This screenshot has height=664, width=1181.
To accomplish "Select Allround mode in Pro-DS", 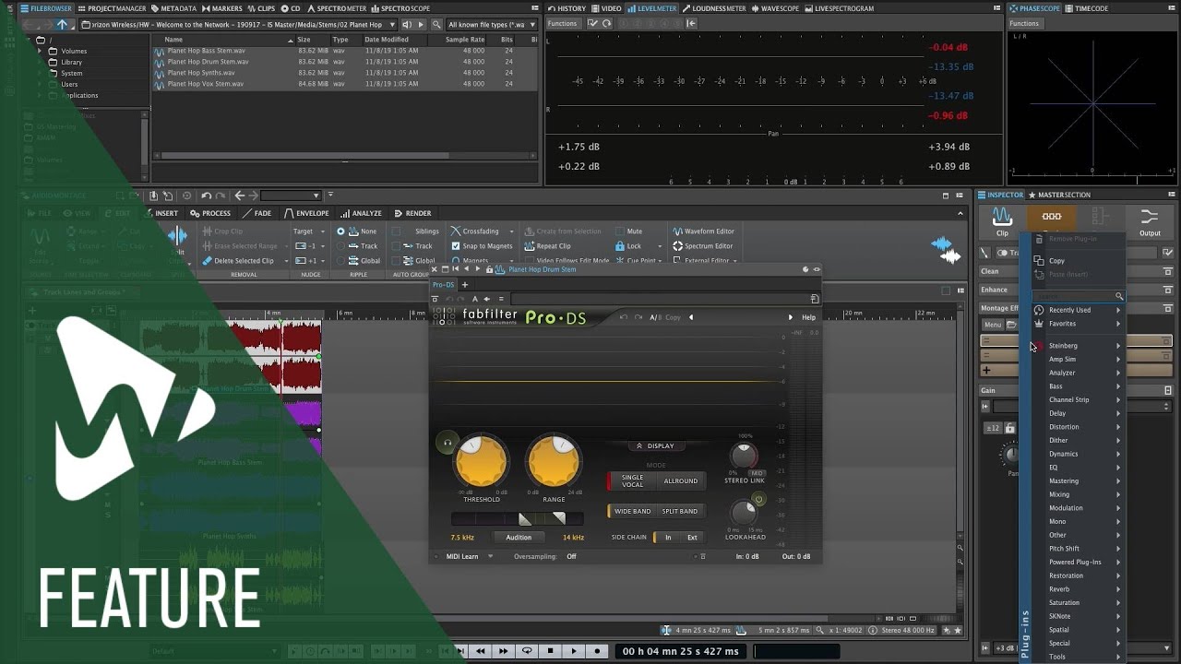I will pyautogui.click(x=681, y=480).
